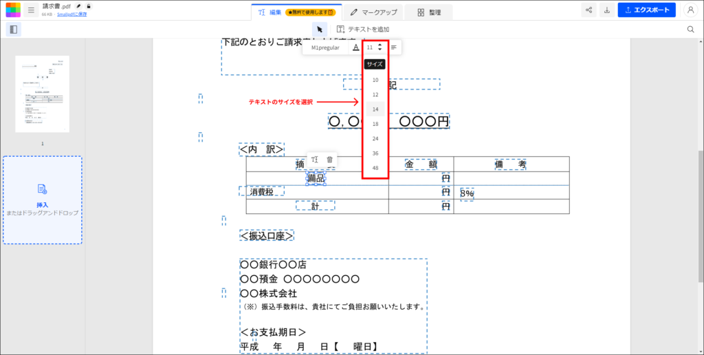Screen dimensions: 704x355
Task: Rename file via pencil icon
Action: click(79, 6)
